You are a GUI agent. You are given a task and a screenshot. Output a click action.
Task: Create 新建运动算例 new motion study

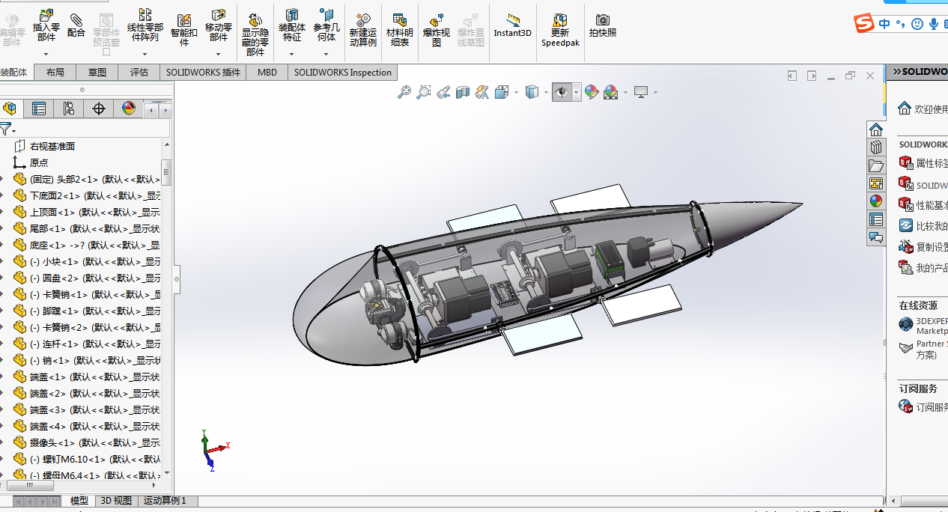(x=363, y=28)
